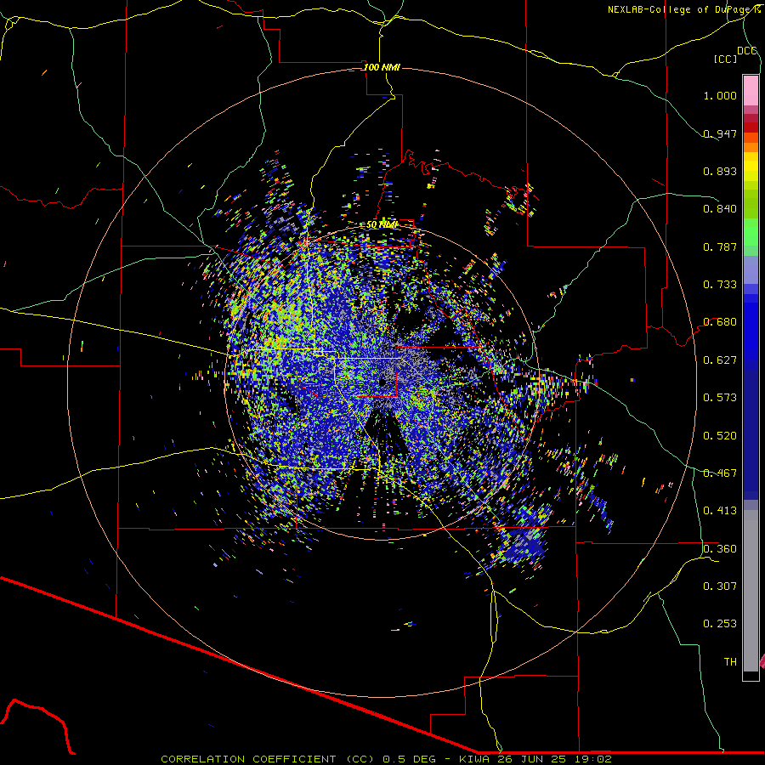Click the 0.733 scale value
The width and height of the screenshot is (765, 765).
click(x=720, y=285)
